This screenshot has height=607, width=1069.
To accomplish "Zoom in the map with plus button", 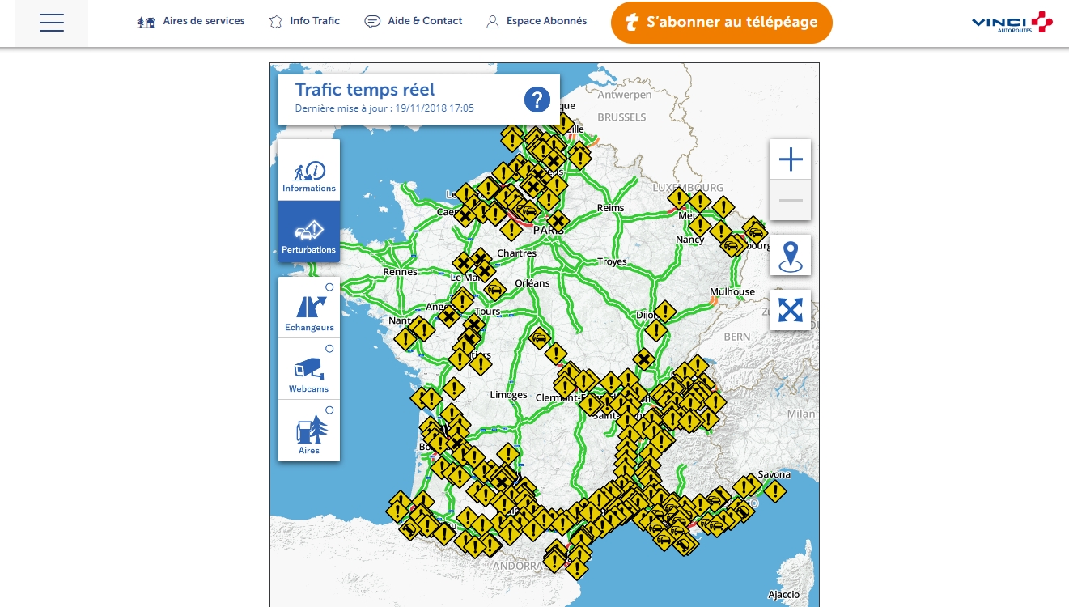I will 790,159.
